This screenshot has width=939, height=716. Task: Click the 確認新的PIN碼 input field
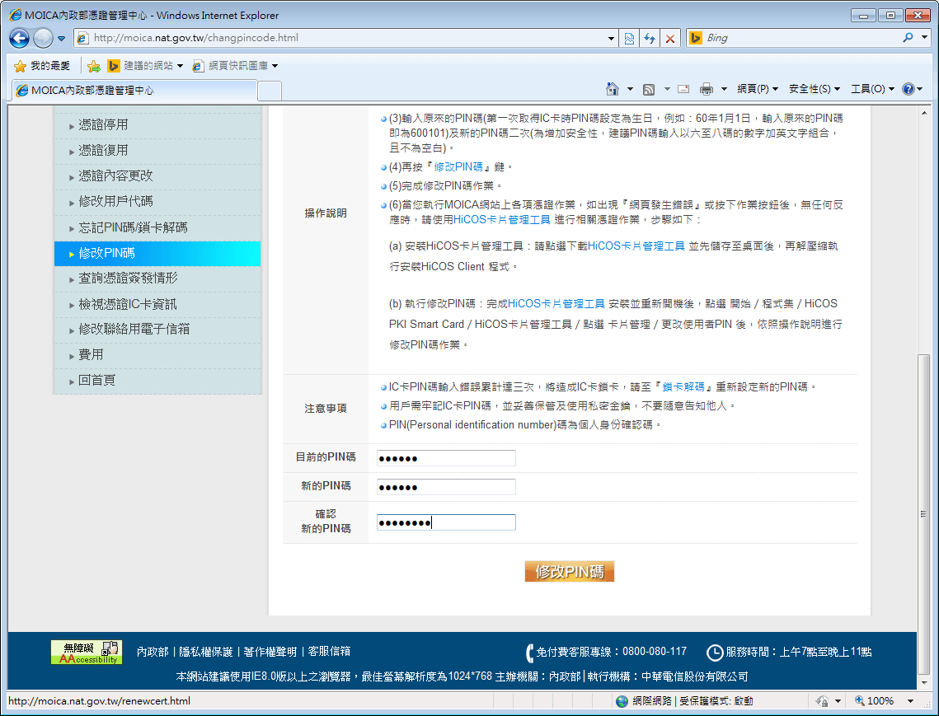click(x=446, y=522)
